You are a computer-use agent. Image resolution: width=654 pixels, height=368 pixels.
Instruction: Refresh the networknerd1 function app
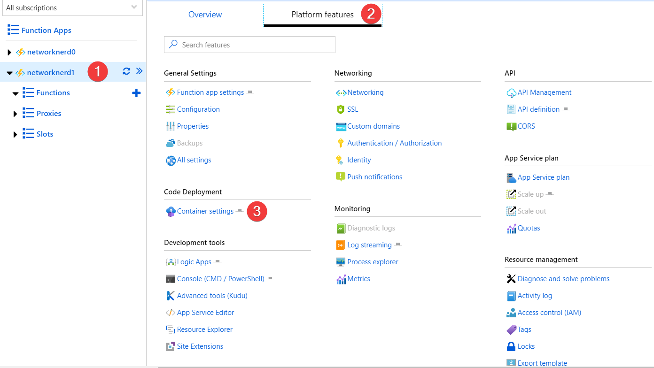[x=126, y=70]
